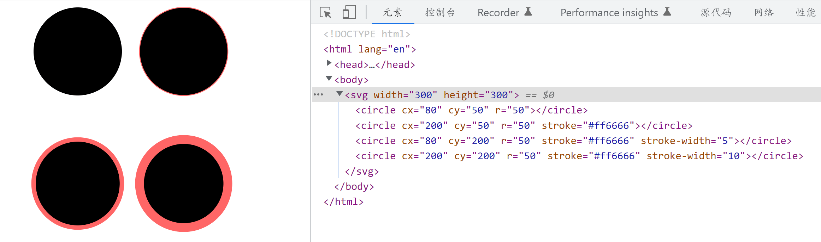Switch to the 控制台 tab
Viewport: 821px width, 242px height.
pos(440,13)
